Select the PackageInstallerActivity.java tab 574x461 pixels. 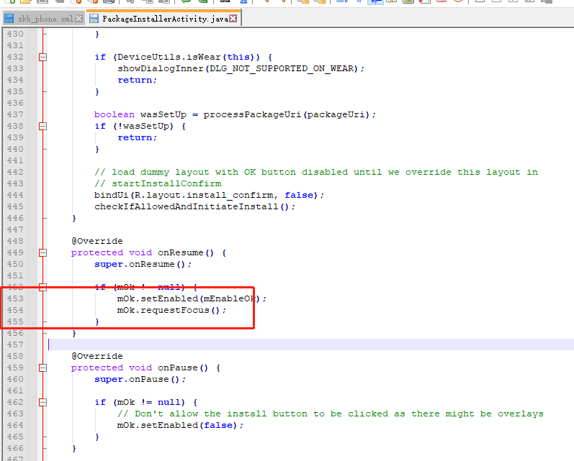164,19
